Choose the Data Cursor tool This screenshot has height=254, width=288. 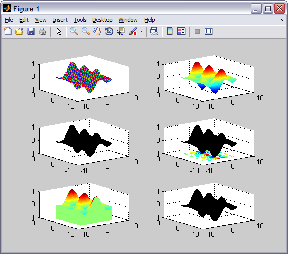coord(121,31)
